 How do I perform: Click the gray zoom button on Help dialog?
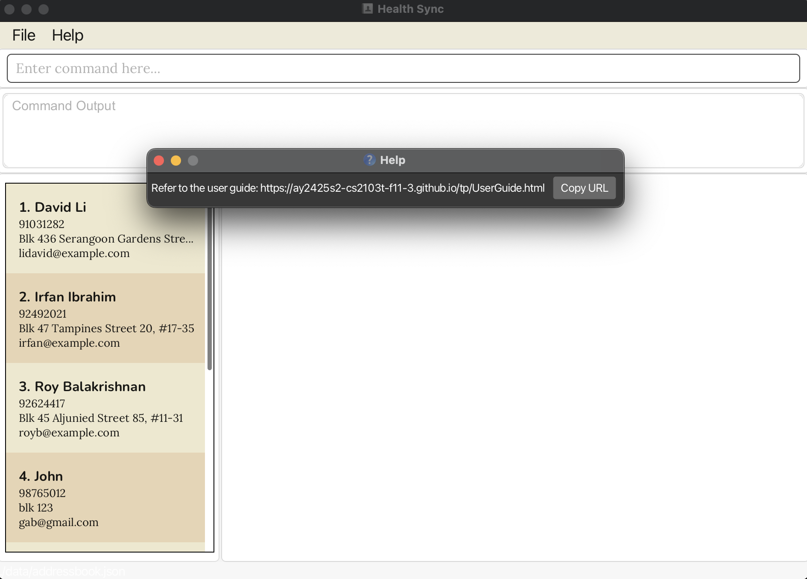[x=193, y=161]
